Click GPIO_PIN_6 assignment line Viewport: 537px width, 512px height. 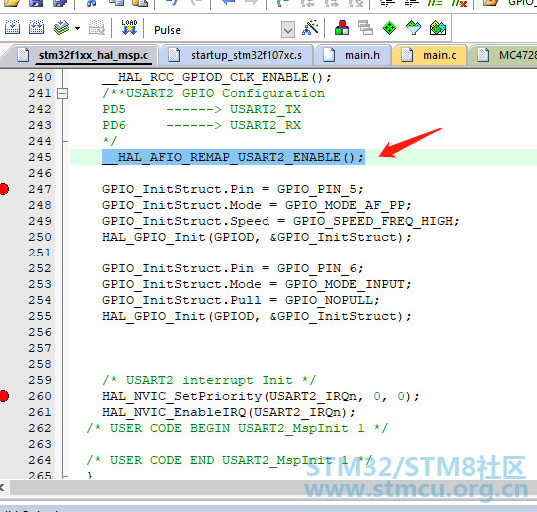(x=233, y=268)
